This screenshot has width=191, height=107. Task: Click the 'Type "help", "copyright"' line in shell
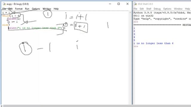(162, 19)
